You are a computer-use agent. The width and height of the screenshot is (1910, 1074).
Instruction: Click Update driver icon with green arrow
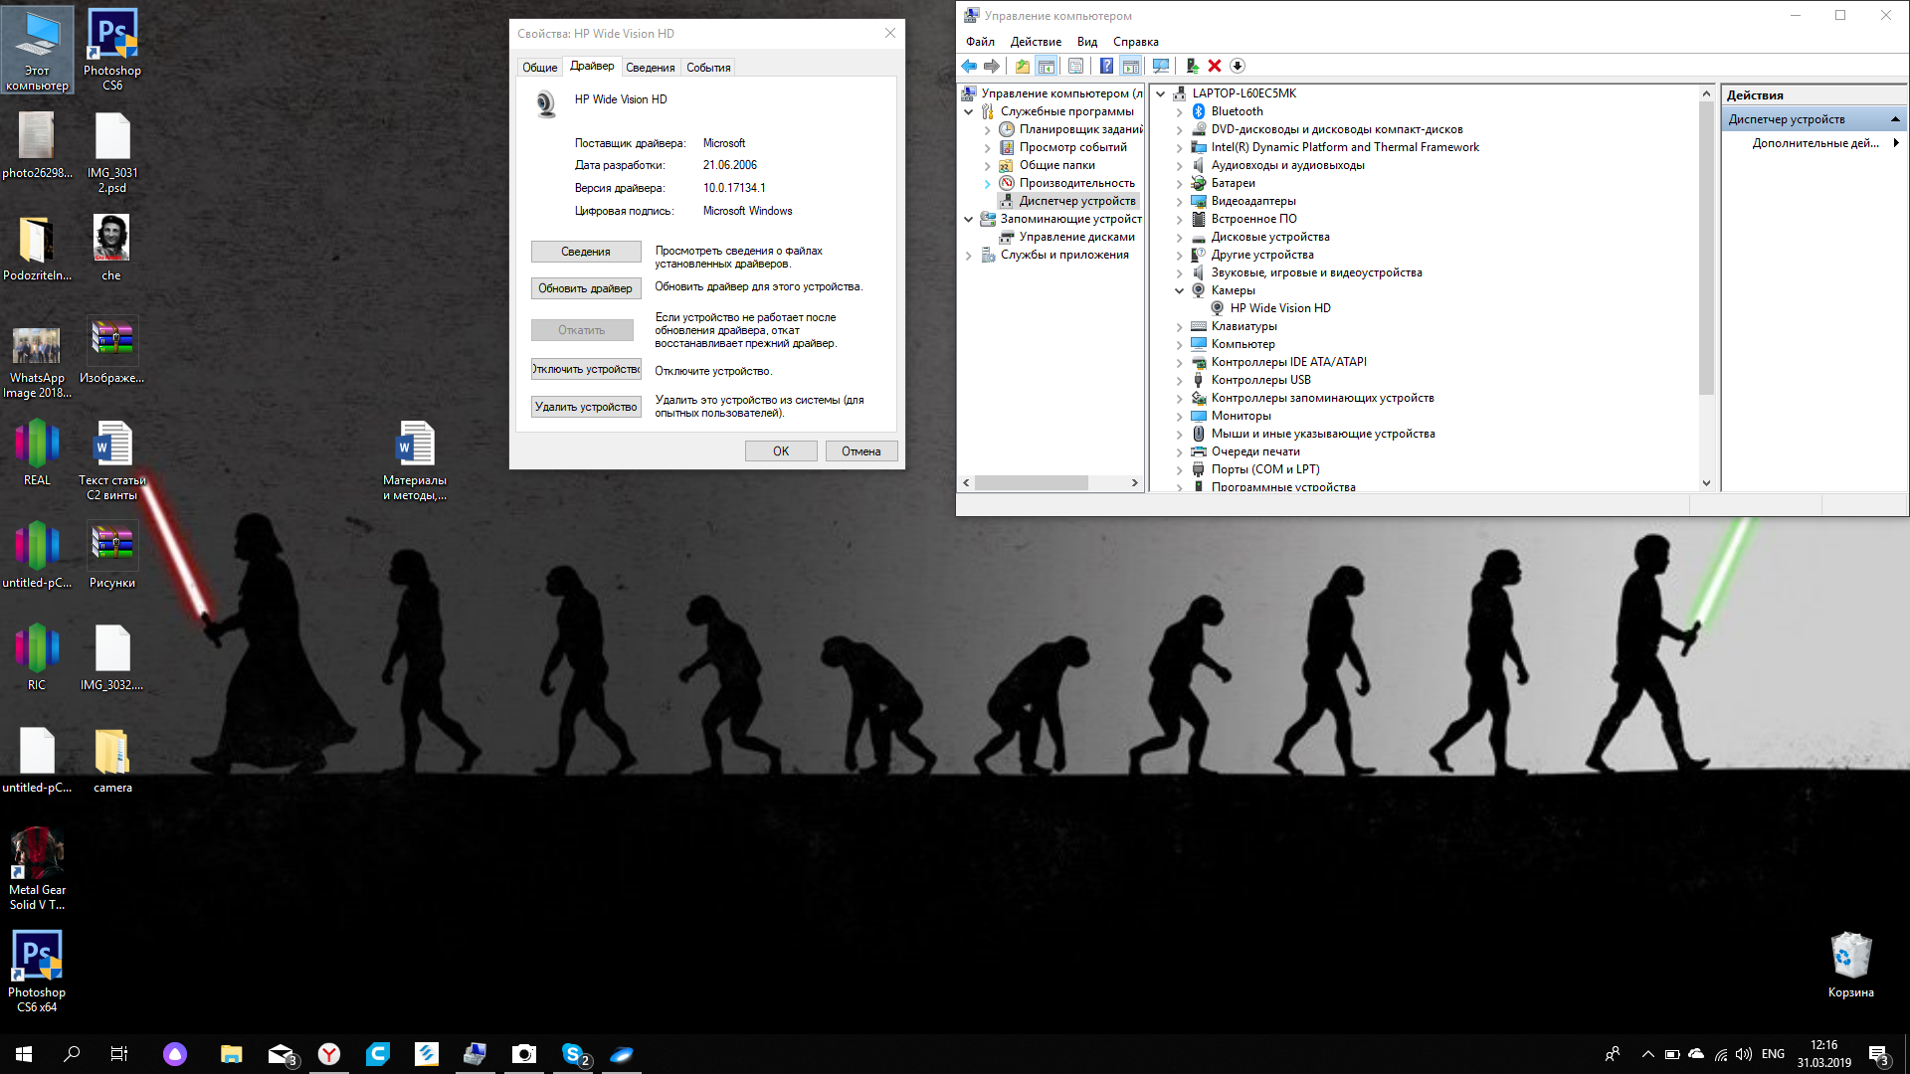point(1192,66)
